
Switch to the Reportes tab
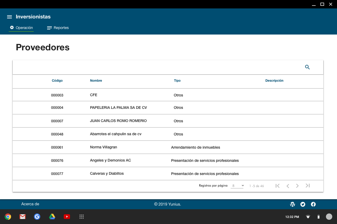(58, 28)
